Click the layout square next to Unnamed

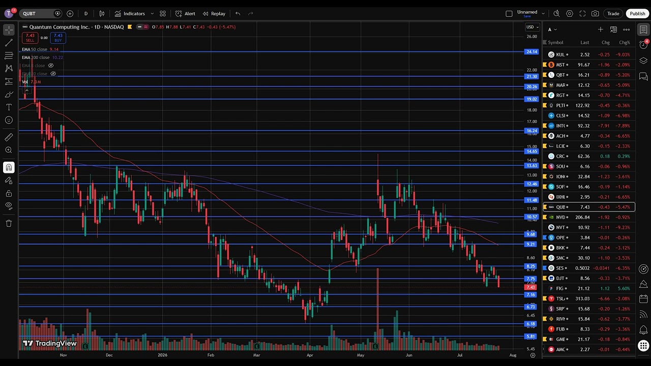tap(509, 14)
